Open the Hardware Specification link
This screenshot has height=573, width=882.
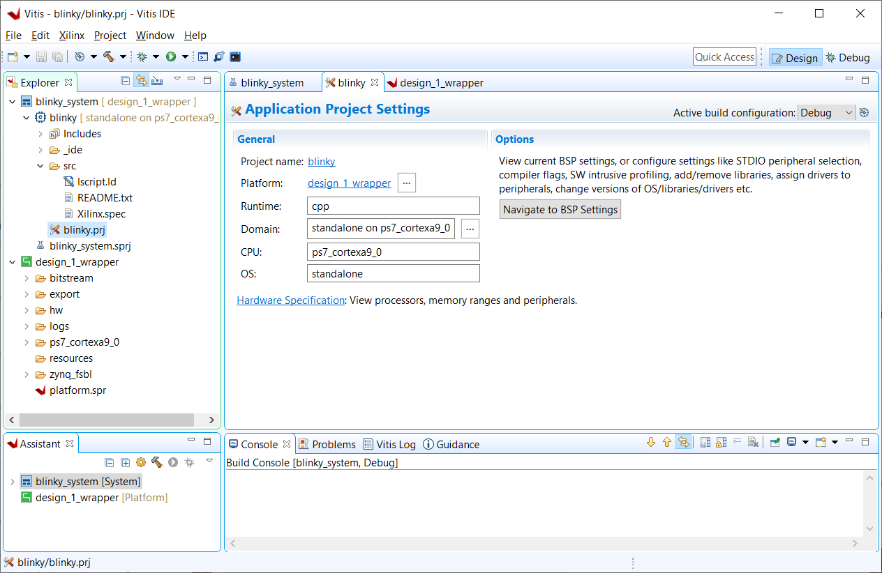(x=291, y=300)
